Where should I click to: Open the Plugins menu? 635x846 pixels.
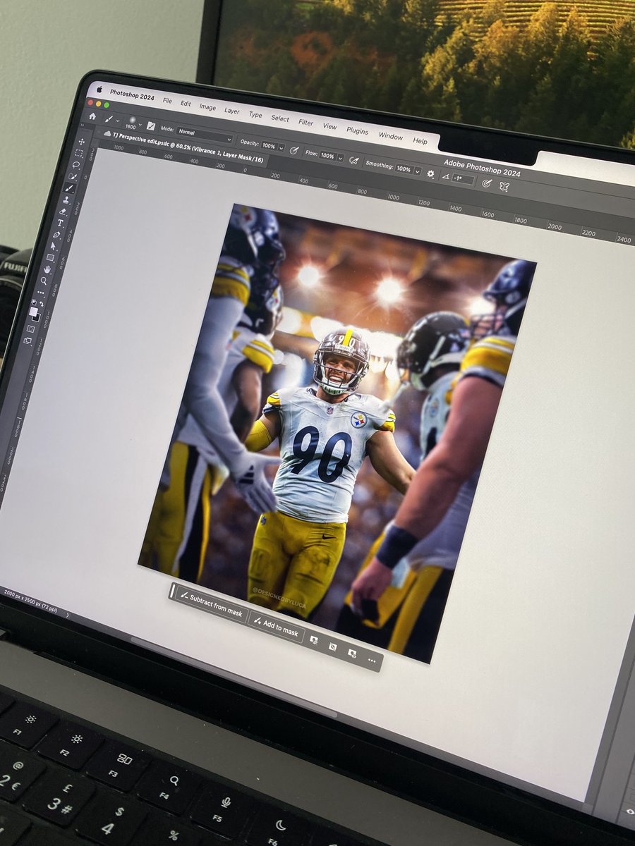coord(357,130)
